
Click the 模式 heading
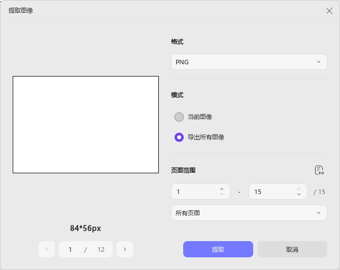[x=177, y=95]
